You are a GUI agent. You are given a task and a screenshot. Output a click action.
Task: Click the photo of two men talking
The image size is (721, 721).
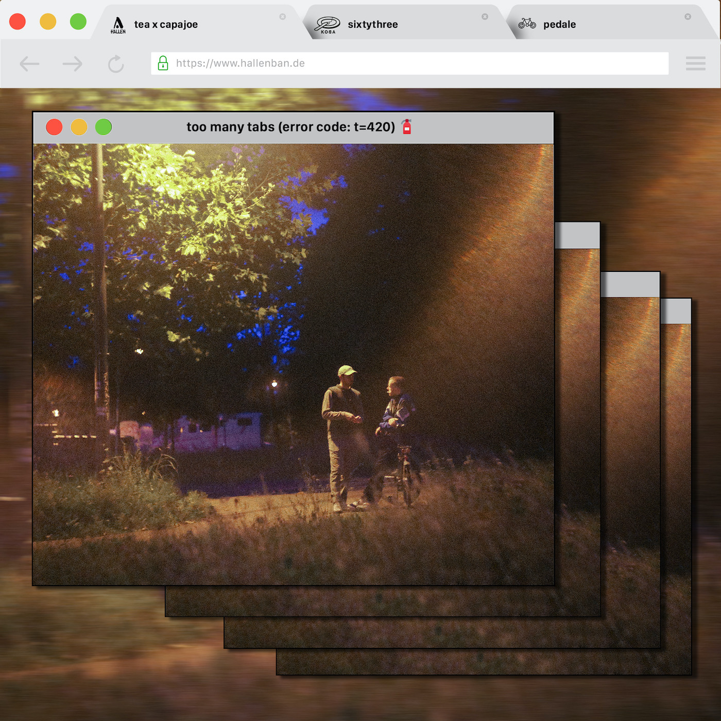[x=294, y=364]
